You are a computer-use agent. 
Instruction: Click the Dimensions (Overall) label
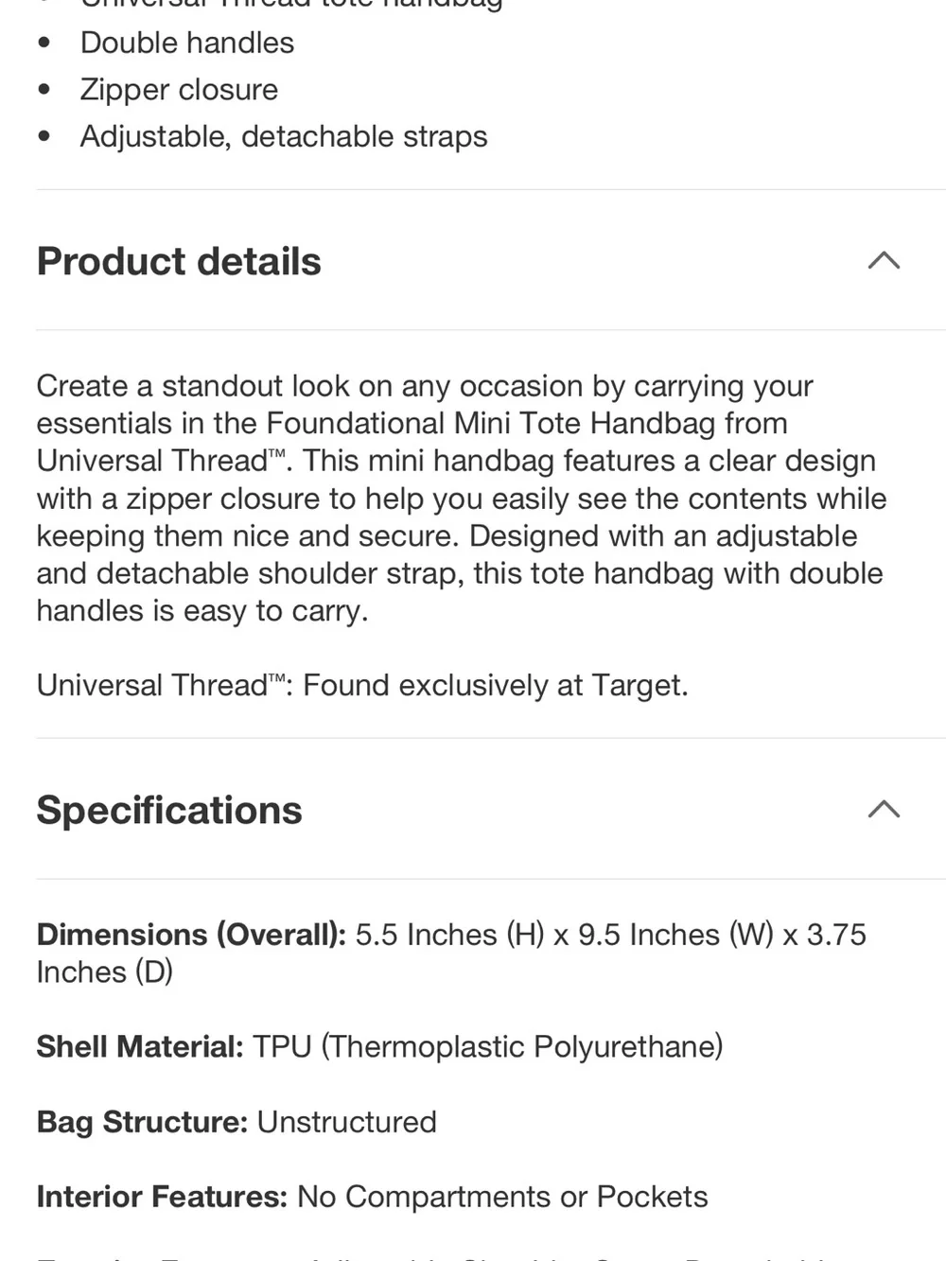[x=191, y=935]
